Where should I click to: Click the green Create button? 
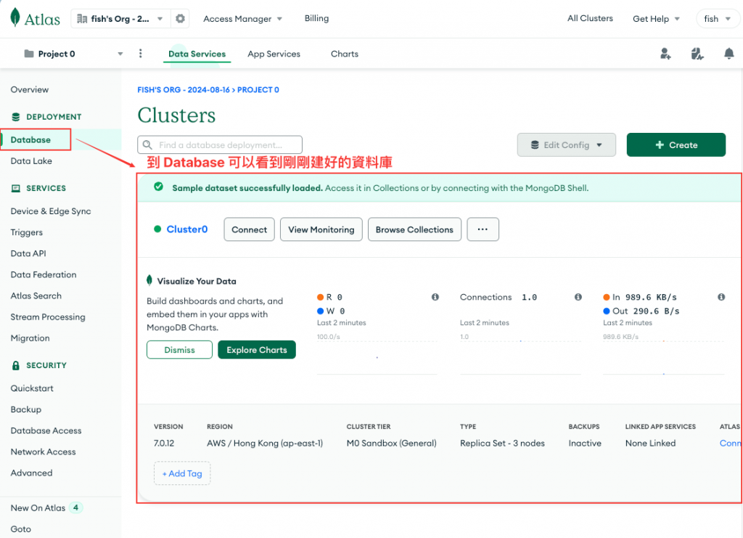[676, 145]
